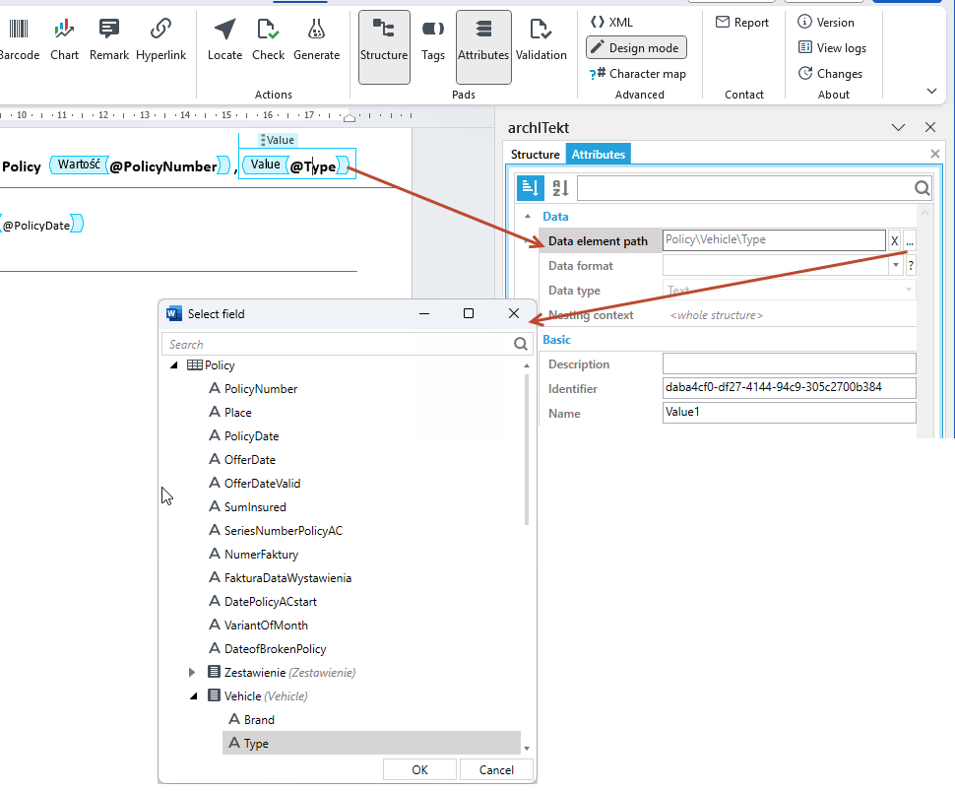Toggle the Attributes pad

point(483,47)
